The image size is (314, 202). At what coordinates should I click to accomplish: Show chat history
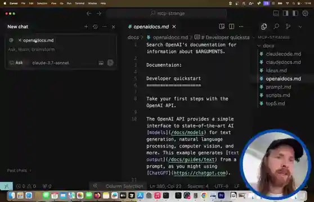click(95, 26)
